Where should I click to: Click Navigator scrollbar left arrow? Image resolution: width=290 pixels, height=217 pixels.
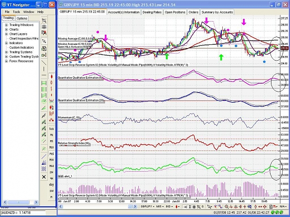click(x=5, y=202)
